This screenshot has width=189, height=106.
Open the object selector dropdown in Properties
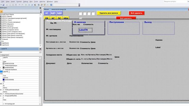pyautogui.click(x=40, y=52)
